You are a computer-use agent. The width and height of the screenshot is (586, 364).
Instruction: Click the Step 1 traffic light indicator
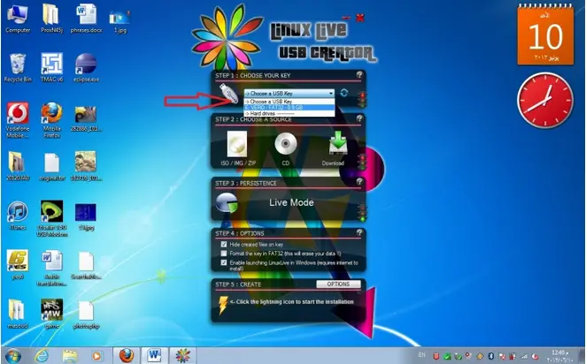point(362,100)
